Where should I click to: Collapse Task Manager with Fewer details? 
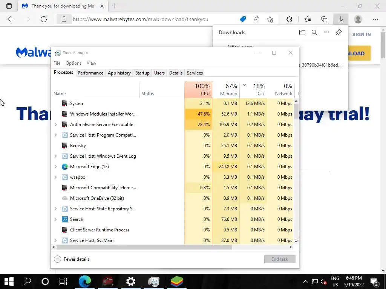pos(72,259)
